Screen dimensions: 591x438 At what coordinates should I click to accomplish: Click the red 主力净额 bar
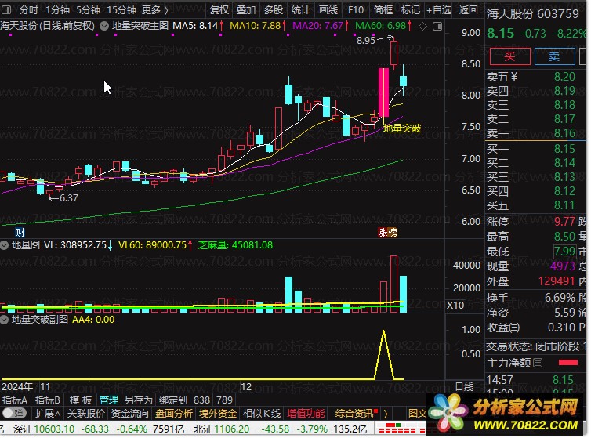click(568, 362)
